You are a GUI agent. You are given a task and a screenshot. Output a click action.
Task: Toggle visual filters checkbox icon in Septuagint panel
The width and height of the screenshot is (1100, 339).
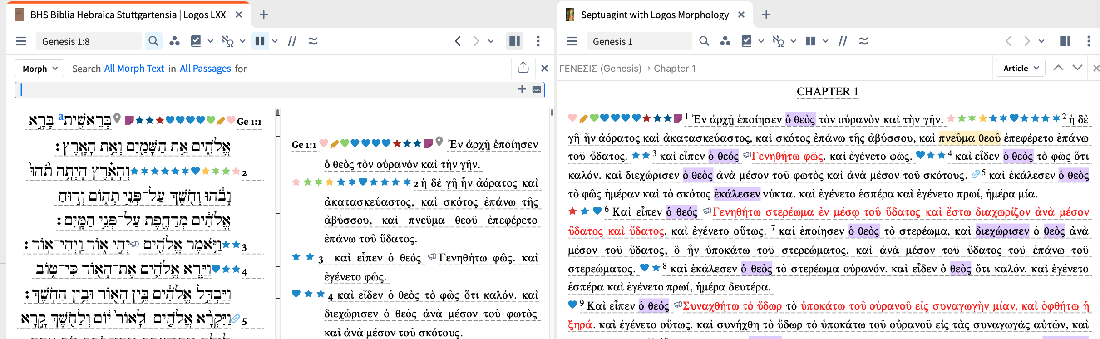click(747, 41)
